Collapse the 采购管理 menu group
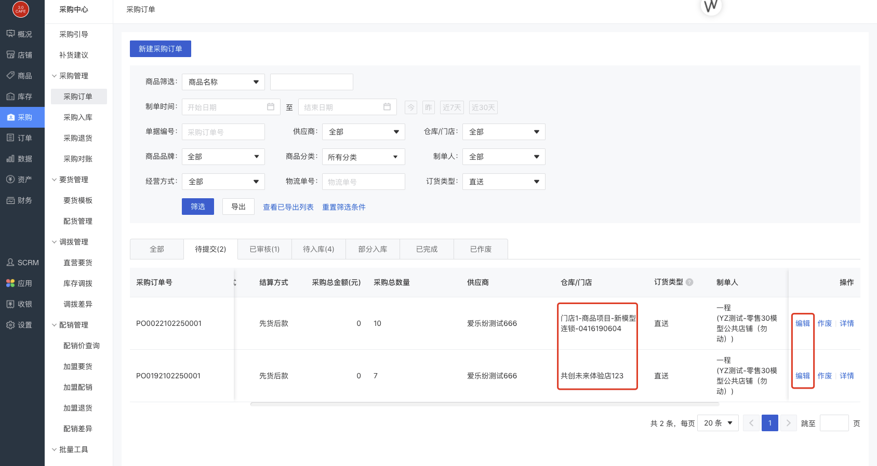877x466 pixels. (x=54, y=76)
